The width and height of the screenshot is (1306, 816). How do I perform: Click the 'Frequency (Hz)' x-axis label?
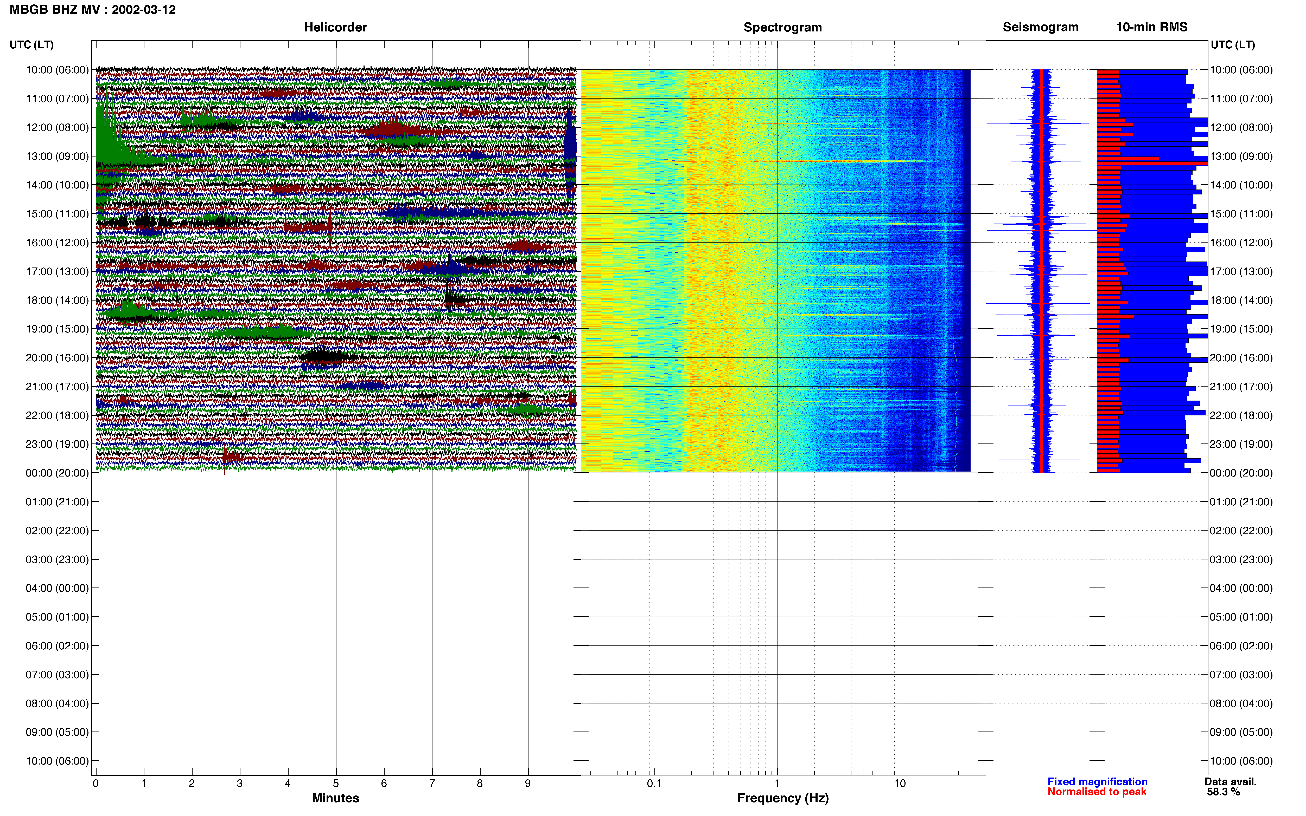pyautogui.click(x=783, y=798)
